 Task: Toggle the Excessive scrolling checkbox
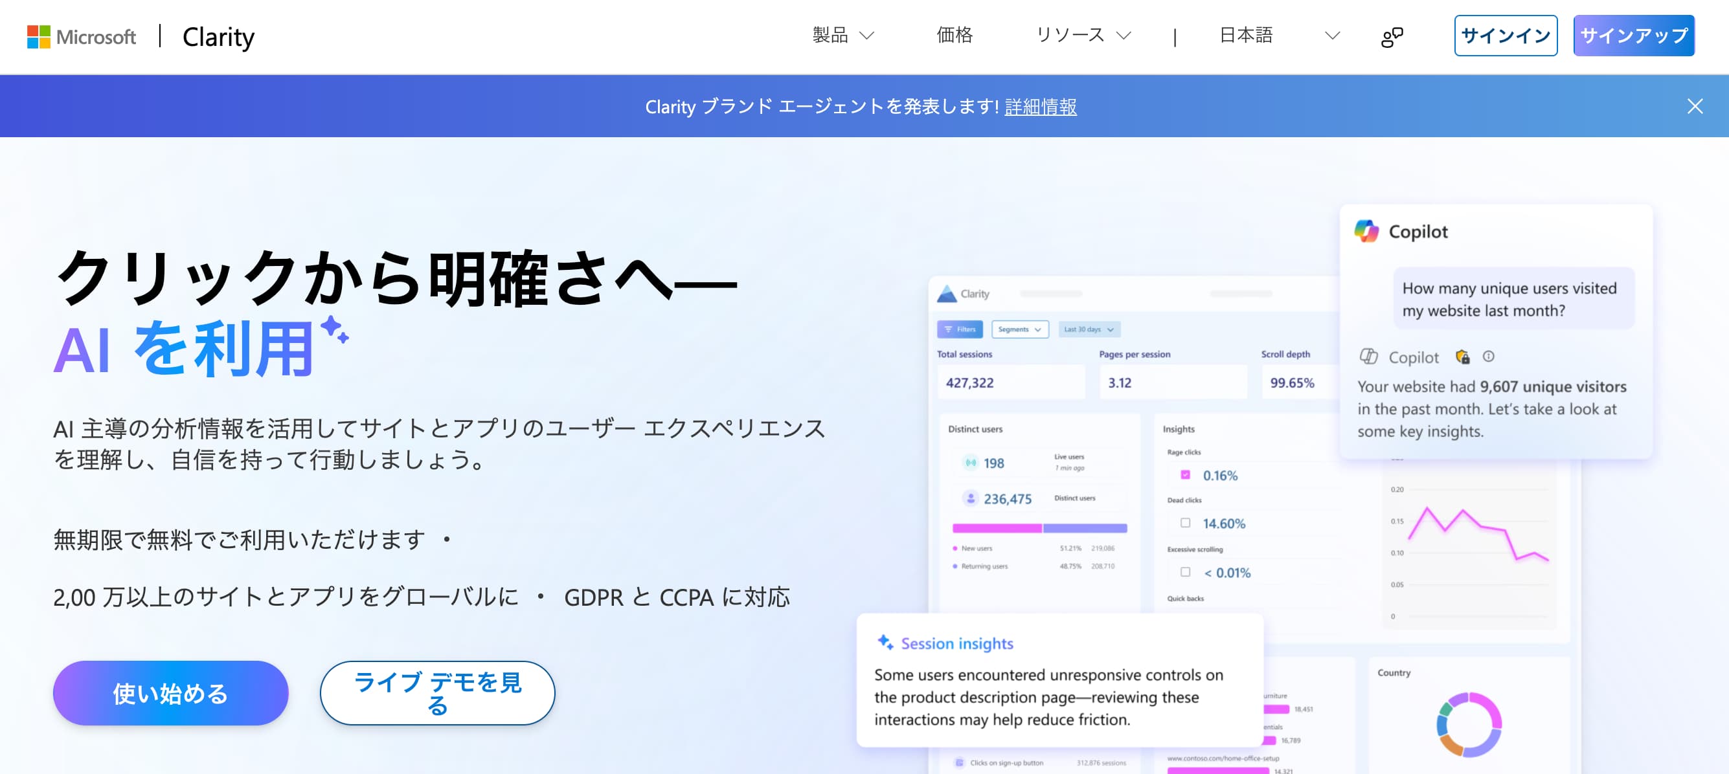(x=1185, y=572)
